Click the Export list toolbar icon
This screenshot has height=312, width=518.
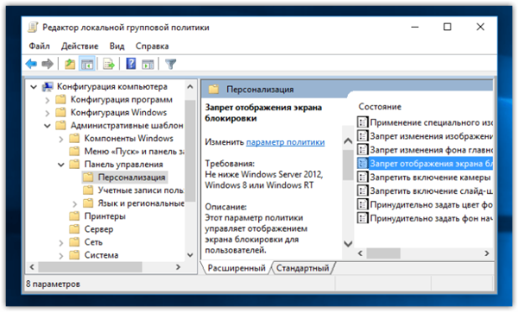tap(109, 64)
